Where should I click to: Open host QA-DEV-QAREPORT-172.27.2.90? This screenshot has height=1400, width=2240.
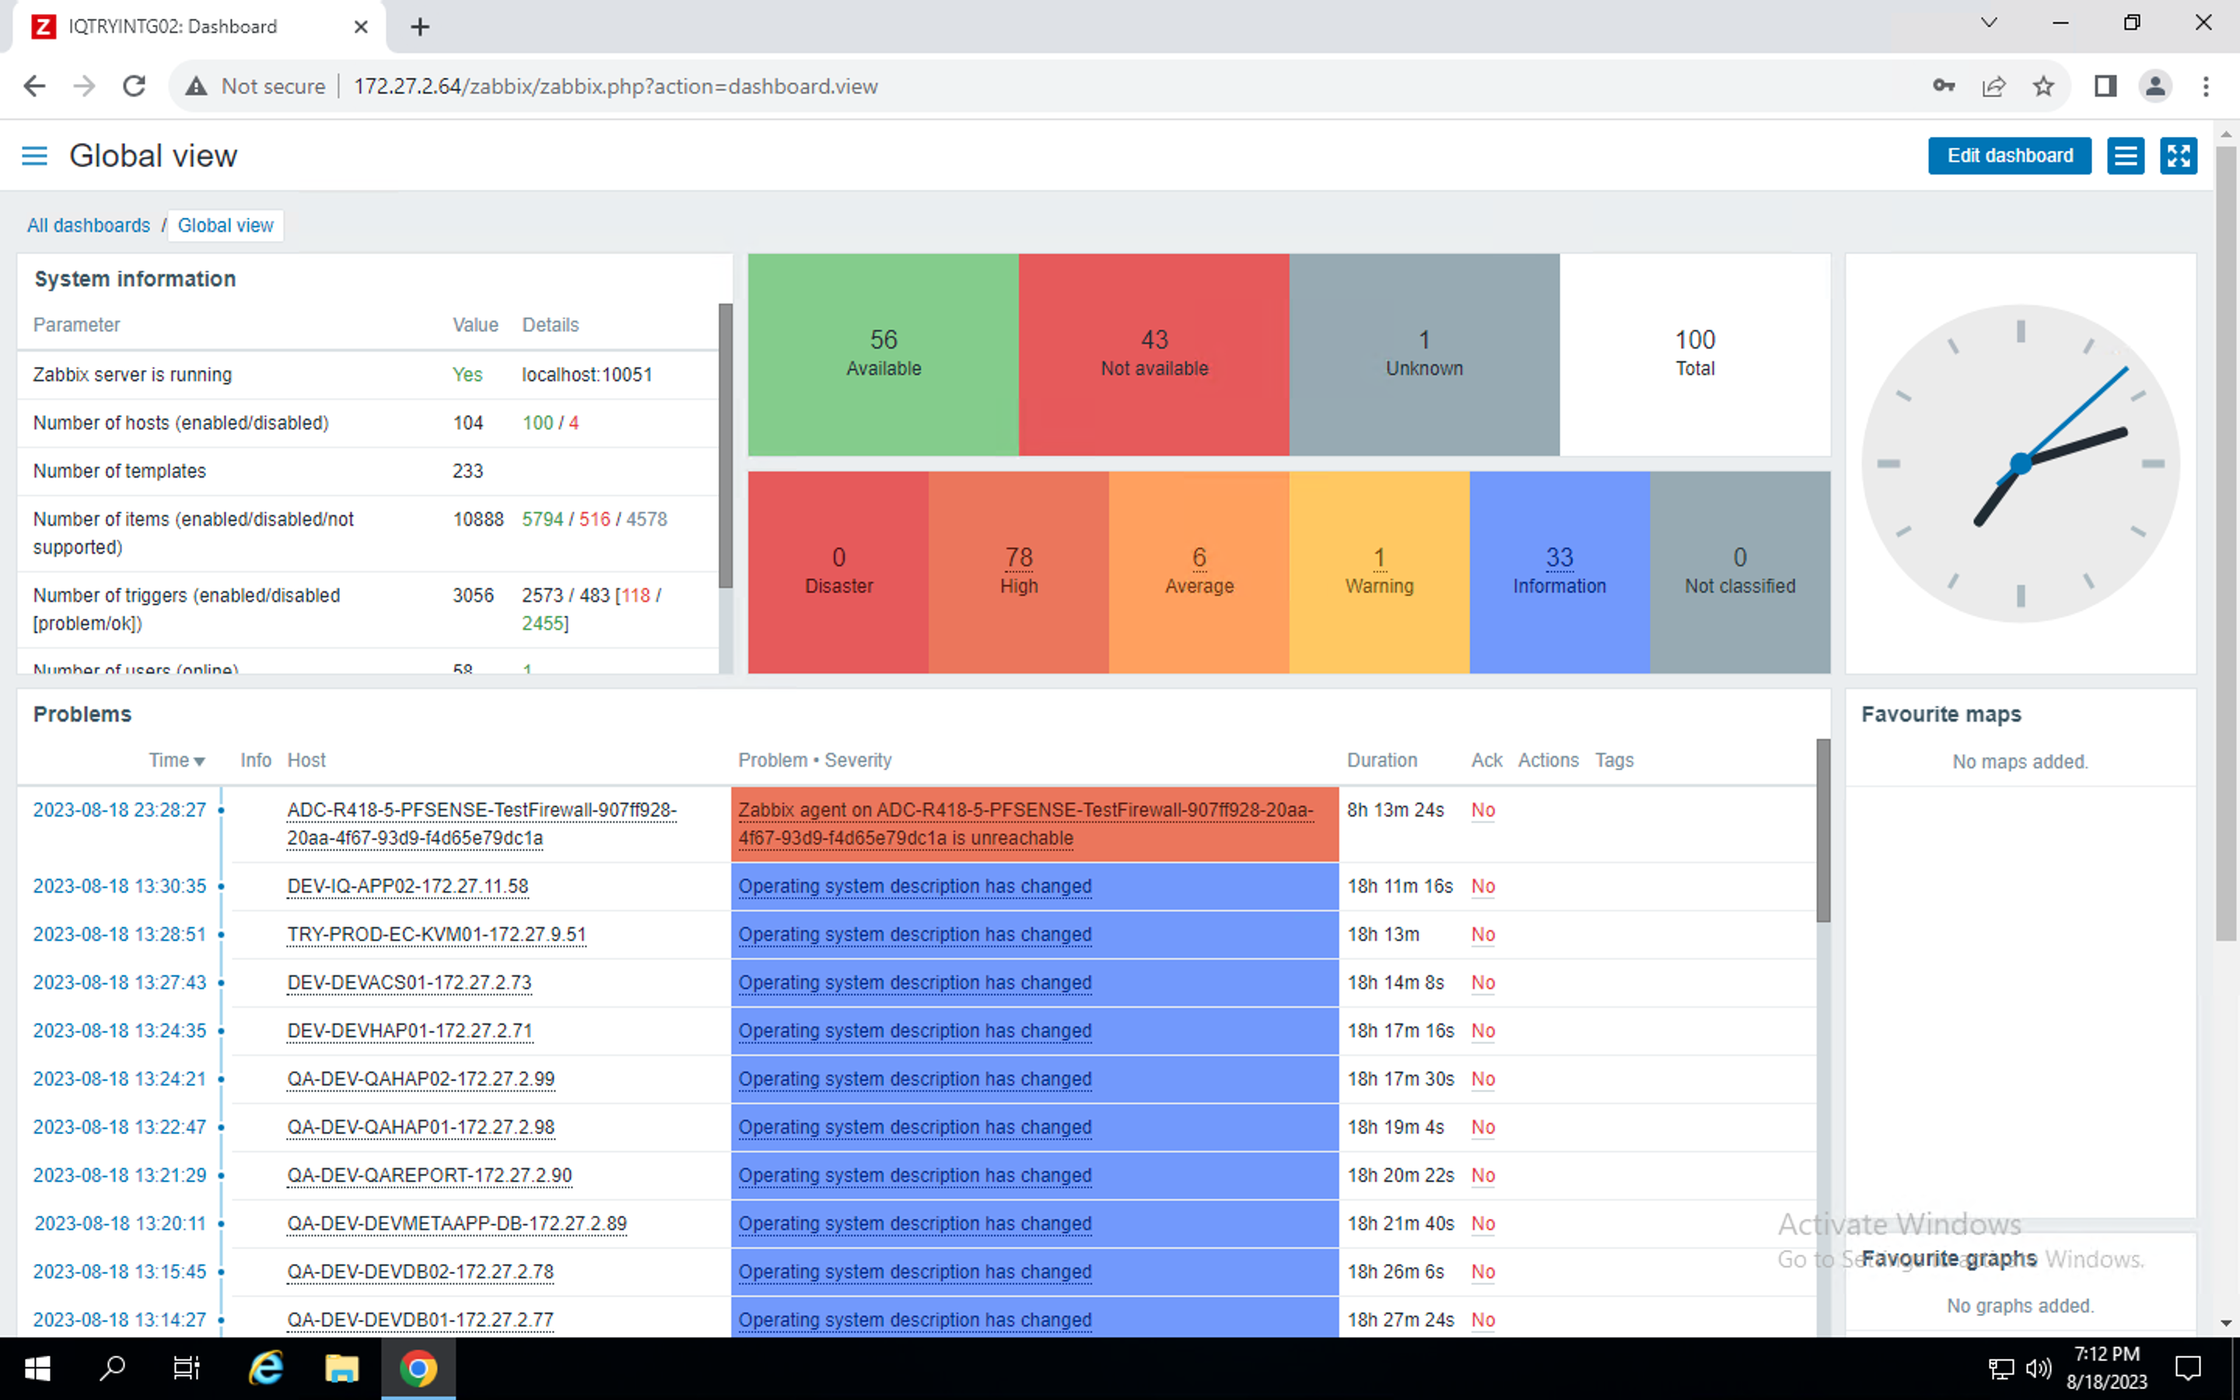tap(429, 1175)
